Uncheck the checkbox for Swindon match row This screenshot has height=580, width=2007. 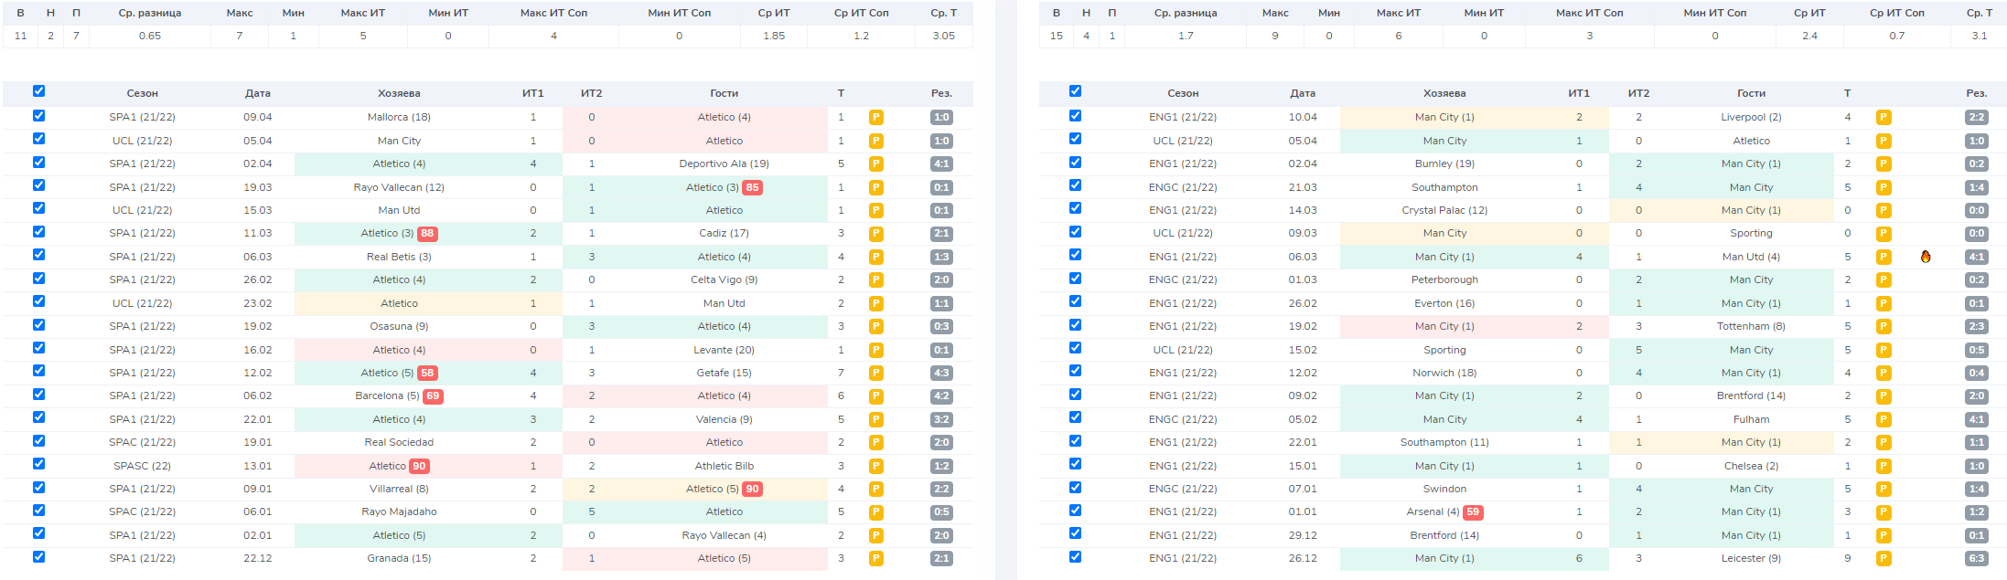pyautogui.click(x=1075, y=488)
